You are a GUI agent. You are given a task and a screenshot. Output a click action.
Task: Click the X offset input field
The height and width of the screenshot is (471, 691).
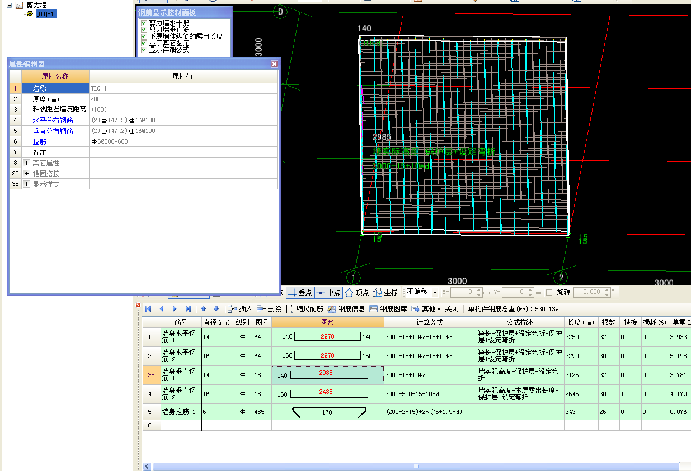click(x=466, y=292)
